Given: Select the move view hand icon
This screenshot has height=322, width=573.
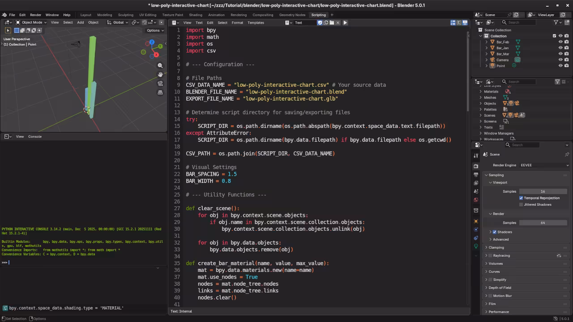Looking at the screenshot, I should coord(160,74).
